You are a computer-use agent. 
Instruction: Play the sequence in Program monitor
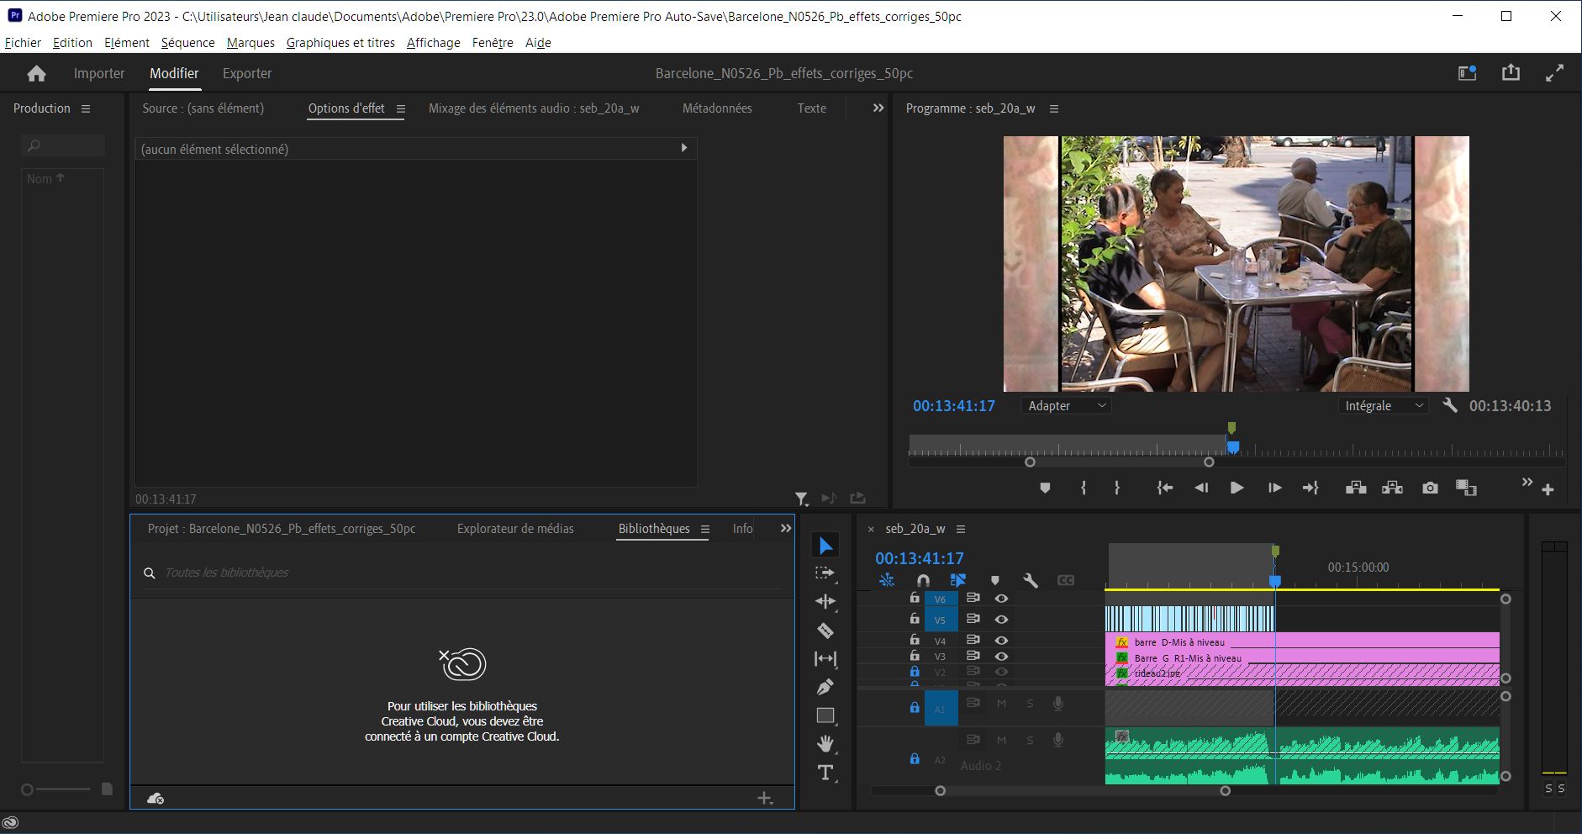point(1237,488)
